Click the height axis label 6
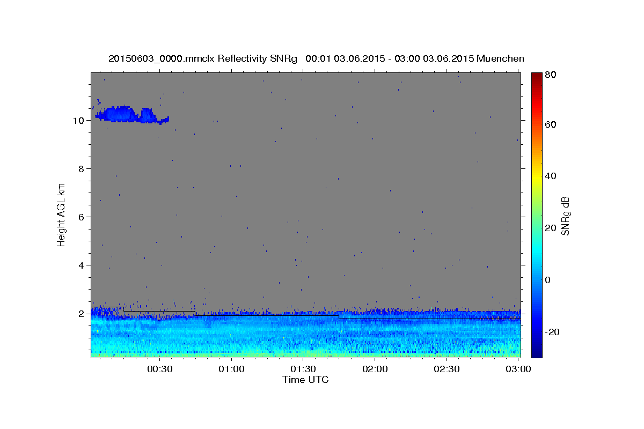 point(81,217)
